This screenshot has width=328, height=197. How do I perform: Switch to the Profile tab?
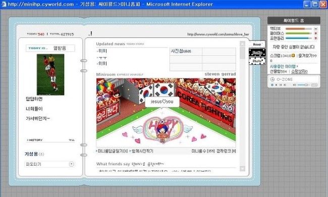pyautogui.click(x=257, y=53)
